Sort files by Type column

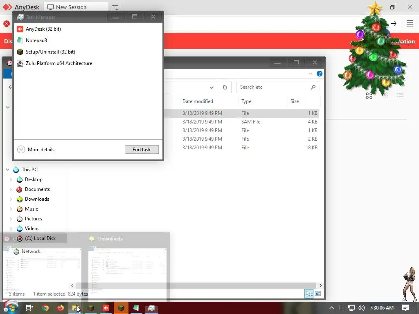[246, 101]
